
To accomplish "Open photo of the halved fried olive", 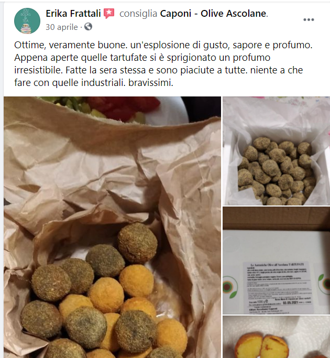I will (277, 337).
